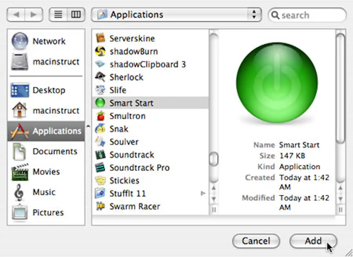The image size is (353, 257).
Task: Click the Cancel button
Action: [256, 241]
